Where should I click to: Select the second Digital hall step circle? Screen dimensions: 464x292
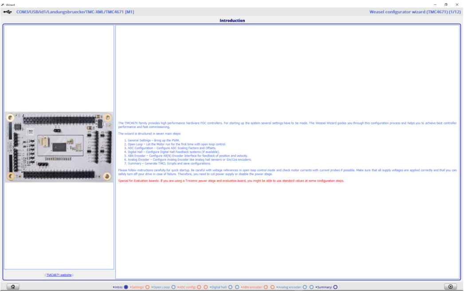tap(237, 287)
